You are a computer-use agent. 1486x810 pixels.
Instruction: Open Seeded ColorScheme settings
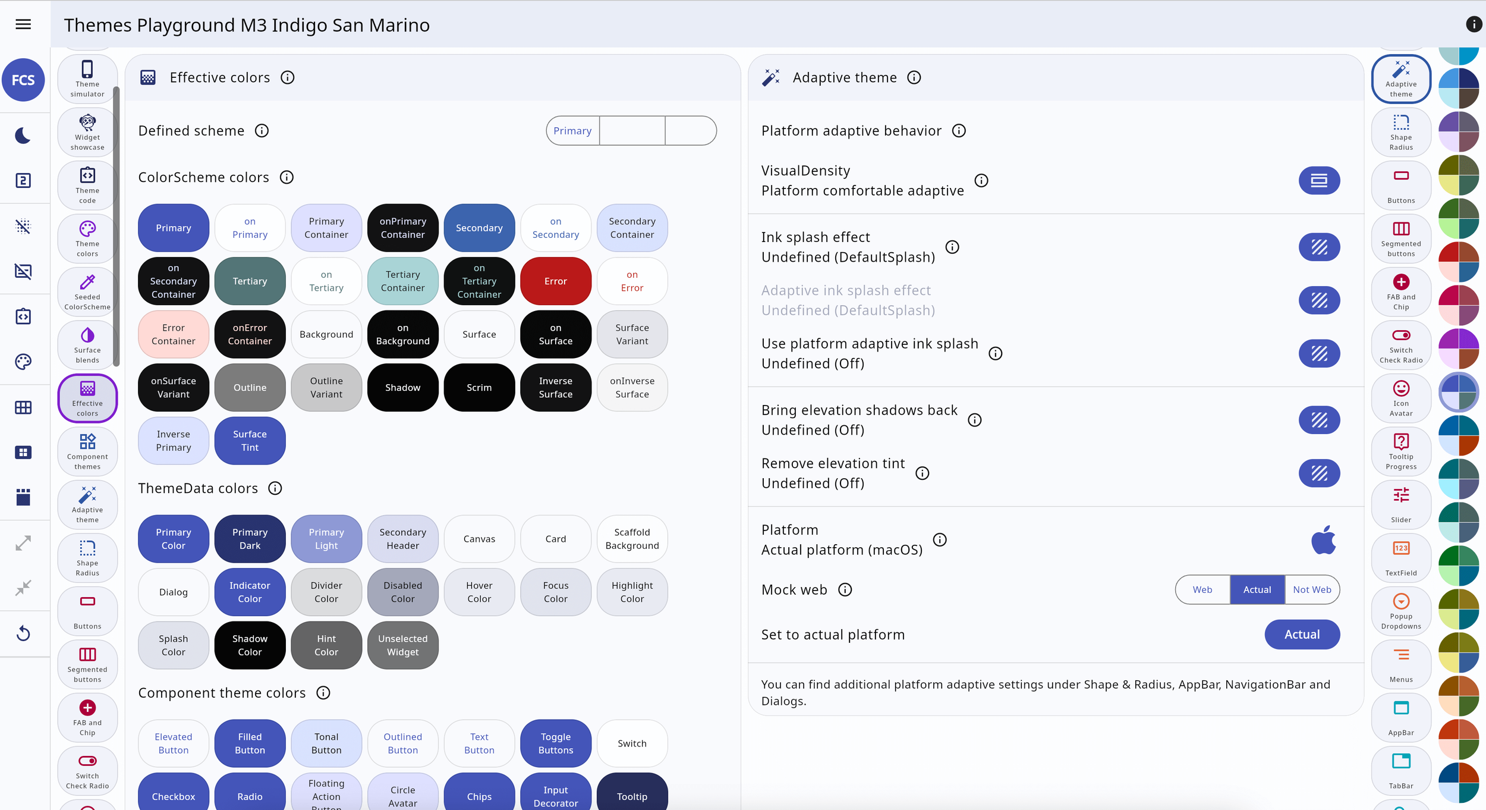click(87, 291)
